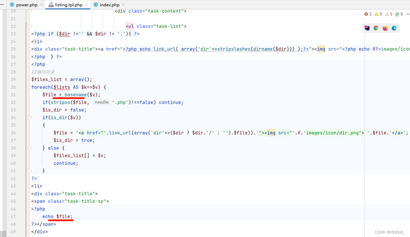This screenshot has height=237, width=410.
Task: Click the 'needle:' parameter hint
Action: coord(102,102)
